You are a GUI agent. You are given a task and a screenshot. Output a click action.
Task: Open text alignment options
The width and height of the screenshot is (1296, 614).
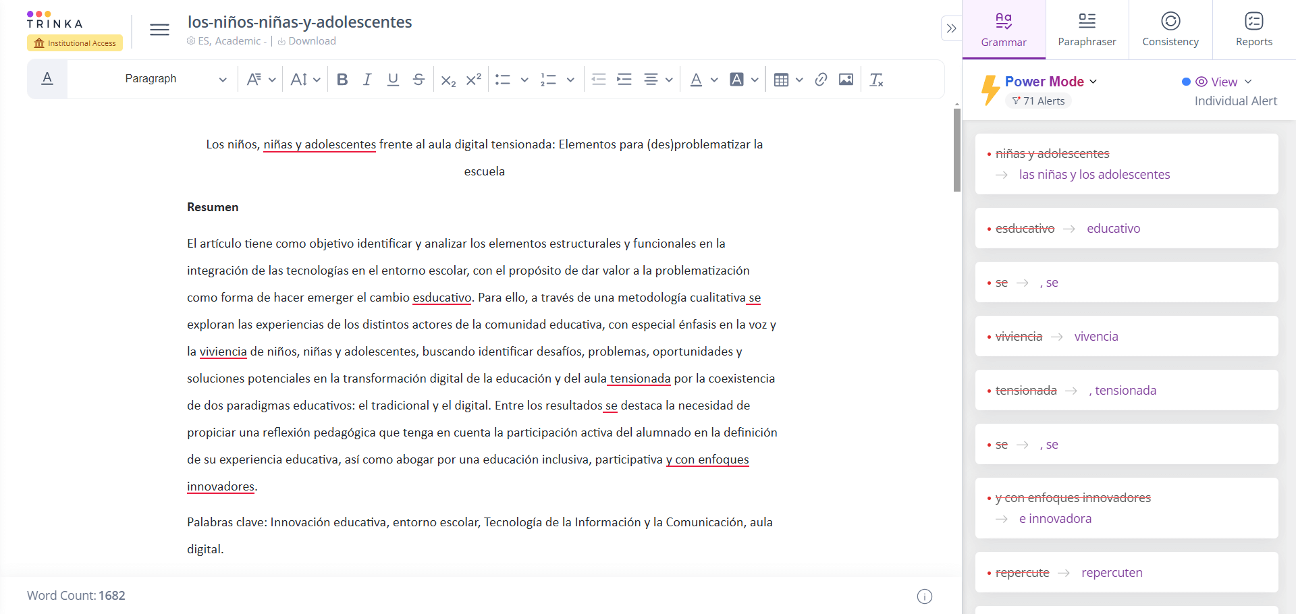(x=651, y=80)
